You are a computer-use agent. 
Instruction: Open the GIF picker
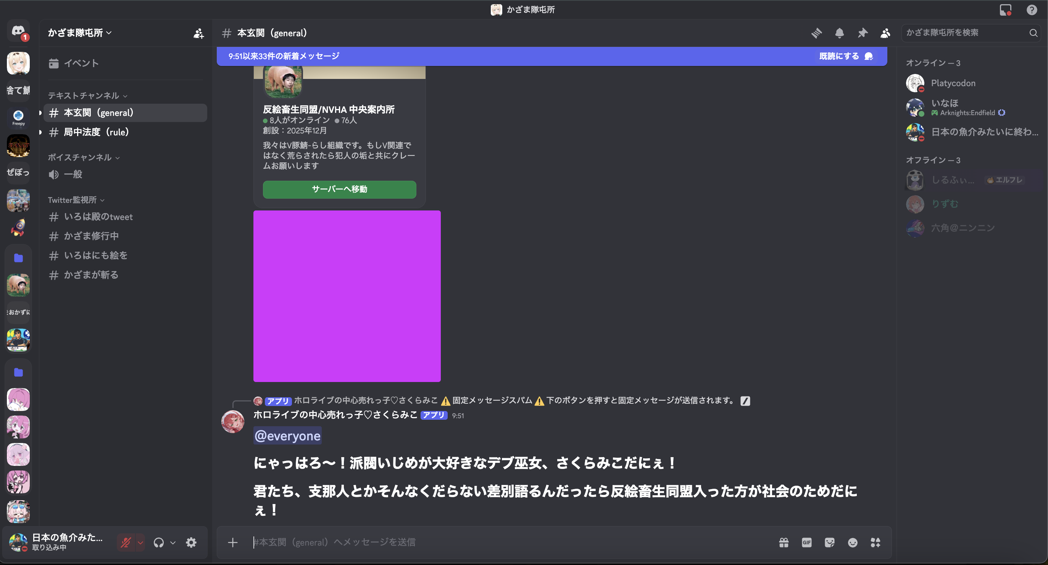(x=806, y=542)
